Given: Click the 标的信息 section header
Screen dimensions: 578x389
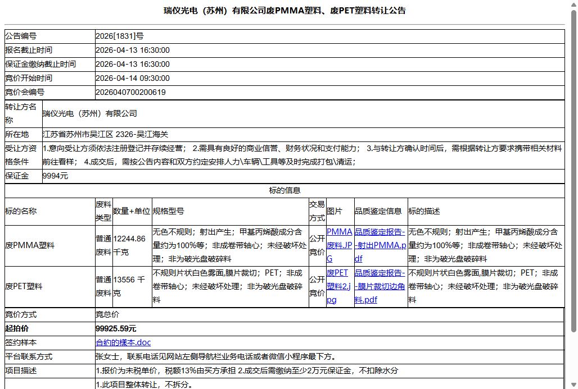Looking at the screenshot, I should pyautogui.click(x=285, y=191).
